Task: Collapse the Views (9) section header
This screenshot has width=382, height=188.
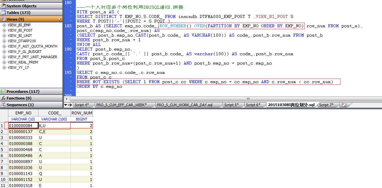Action: coord(31,19)
